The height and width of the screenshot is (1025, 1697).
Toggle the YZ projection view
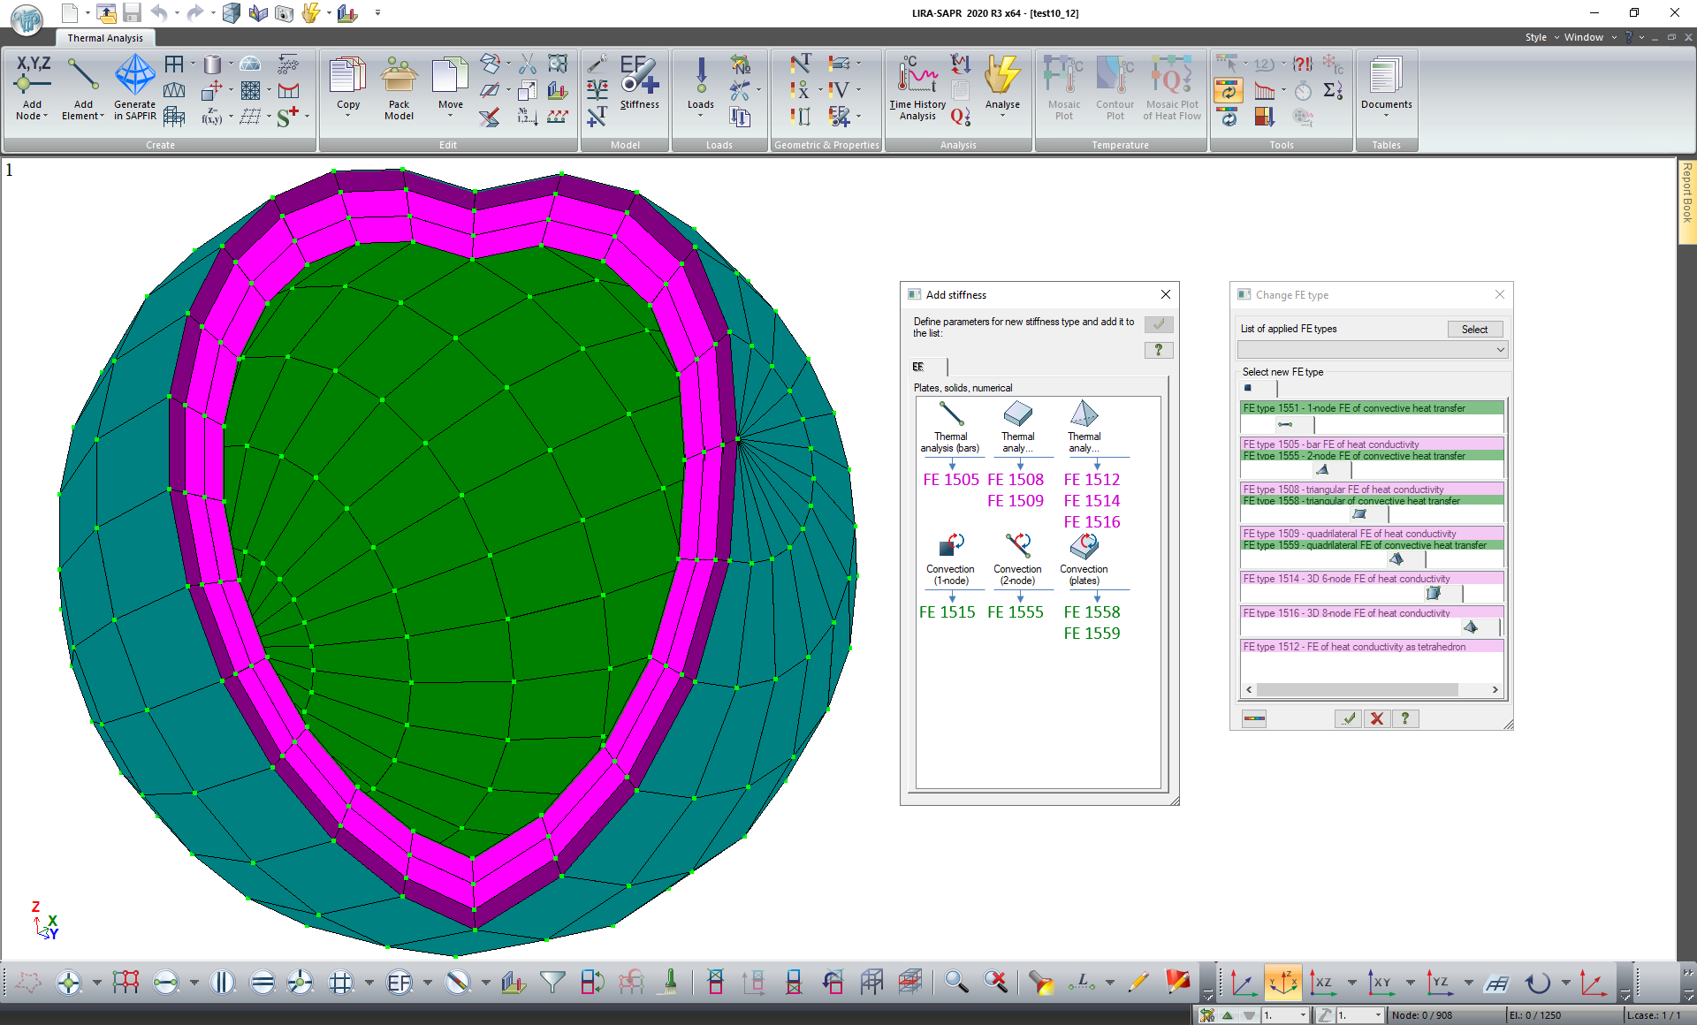(x=1440, y=982)
